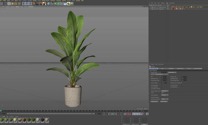Select the dark brown material sphere

(x=42, y=120)
